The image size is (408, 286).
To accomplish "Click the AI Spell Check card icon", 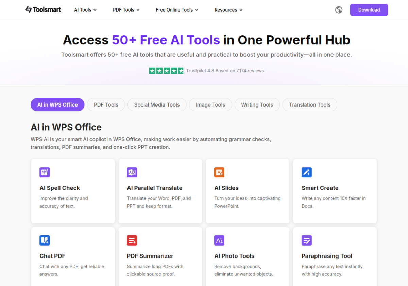I will pyautogui.click(x=45, y=172).
